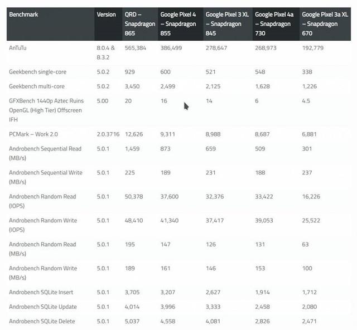Click the Androbench SQLite Insert label

[x=41, y=292]
